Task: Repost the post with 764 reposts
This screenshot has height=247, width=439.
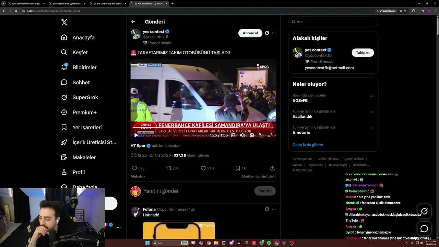Action: click(169, 168)
